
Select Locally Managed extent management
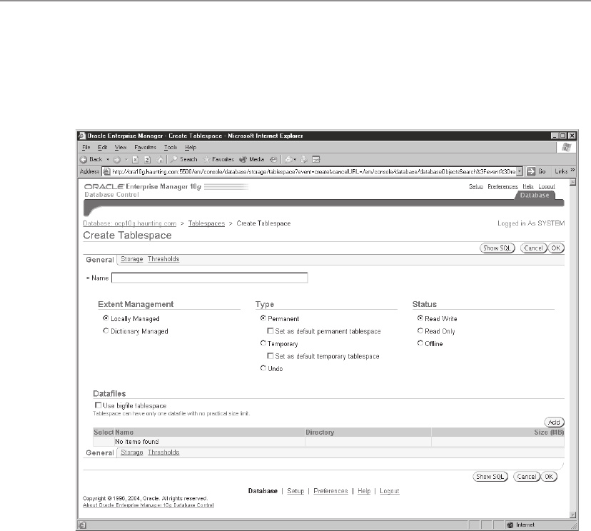click(106, 318)
